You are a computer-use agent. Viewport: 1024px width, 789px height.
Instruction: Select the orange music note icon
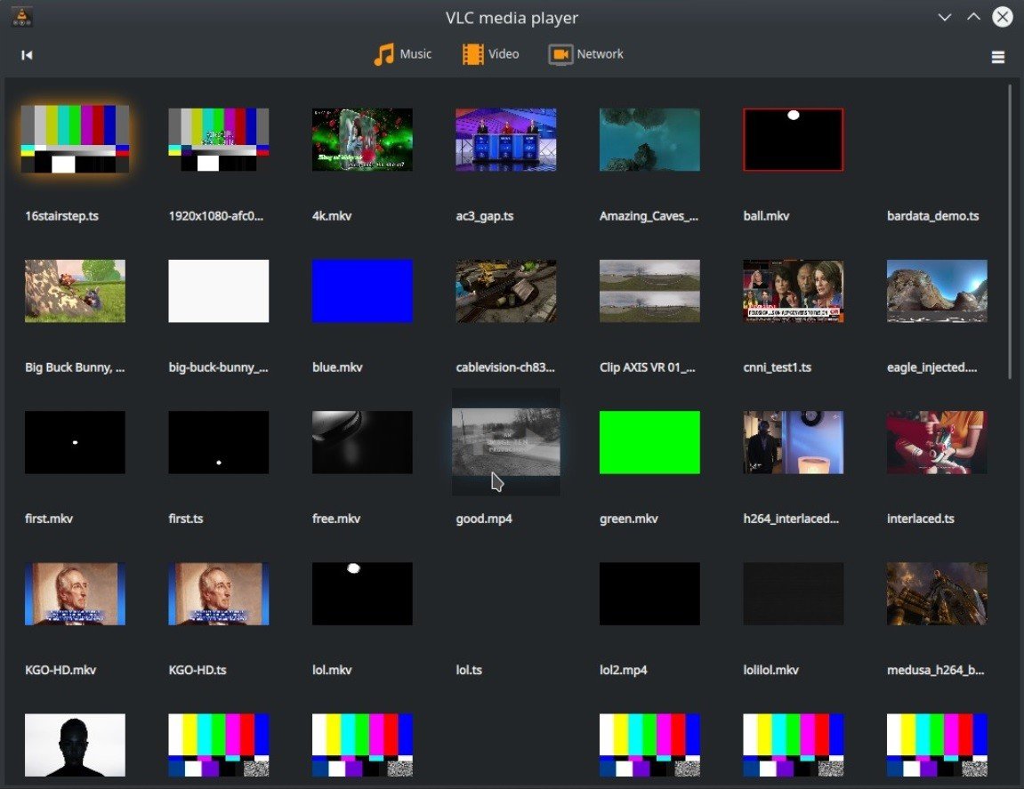point(386,53)
